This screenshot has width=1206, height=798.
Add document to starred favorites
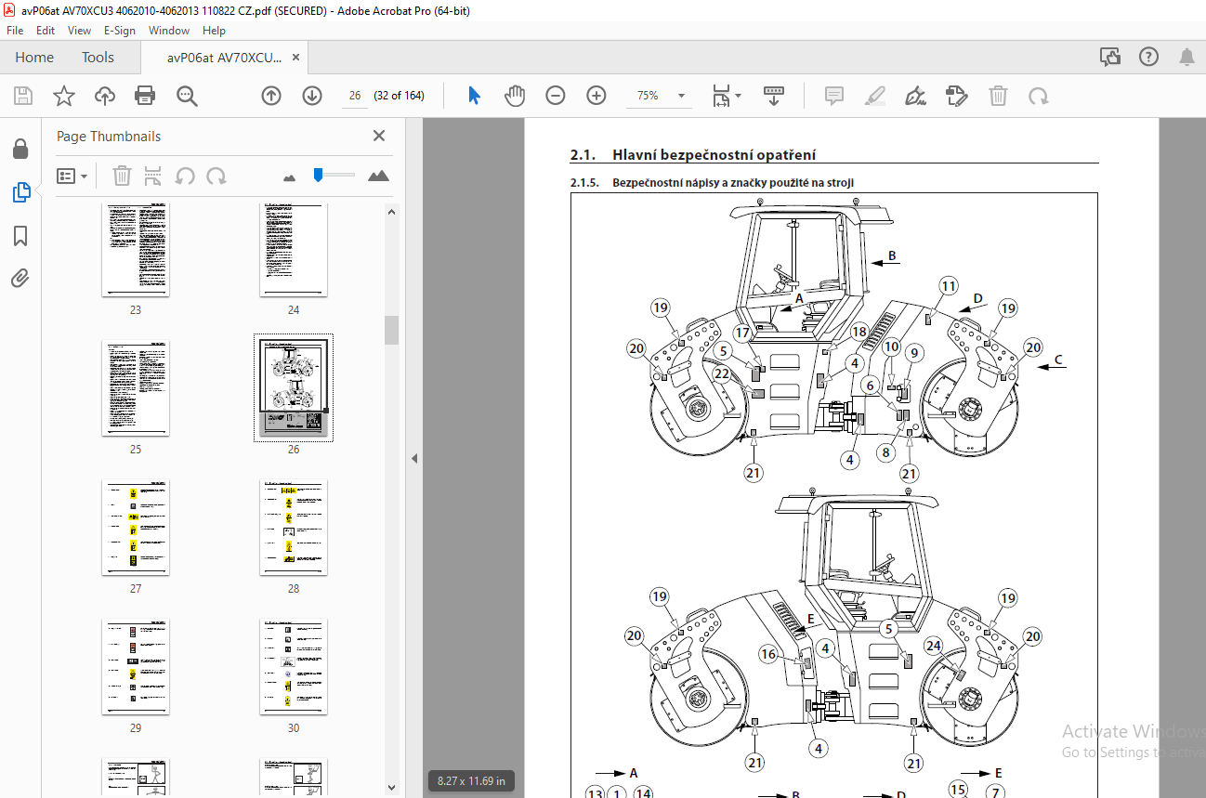[64, 96]
